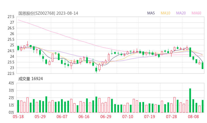Toggle the MA10 legend label
The height and width of the screenshot is (123, 207).
[166, 13]
